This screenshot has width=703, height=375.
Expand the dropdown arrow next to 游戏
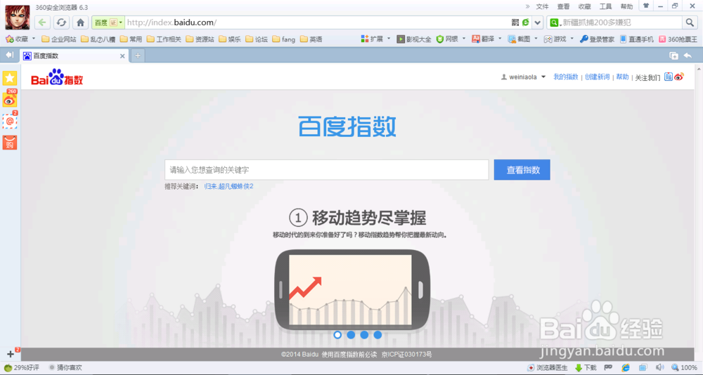point(572,39)
